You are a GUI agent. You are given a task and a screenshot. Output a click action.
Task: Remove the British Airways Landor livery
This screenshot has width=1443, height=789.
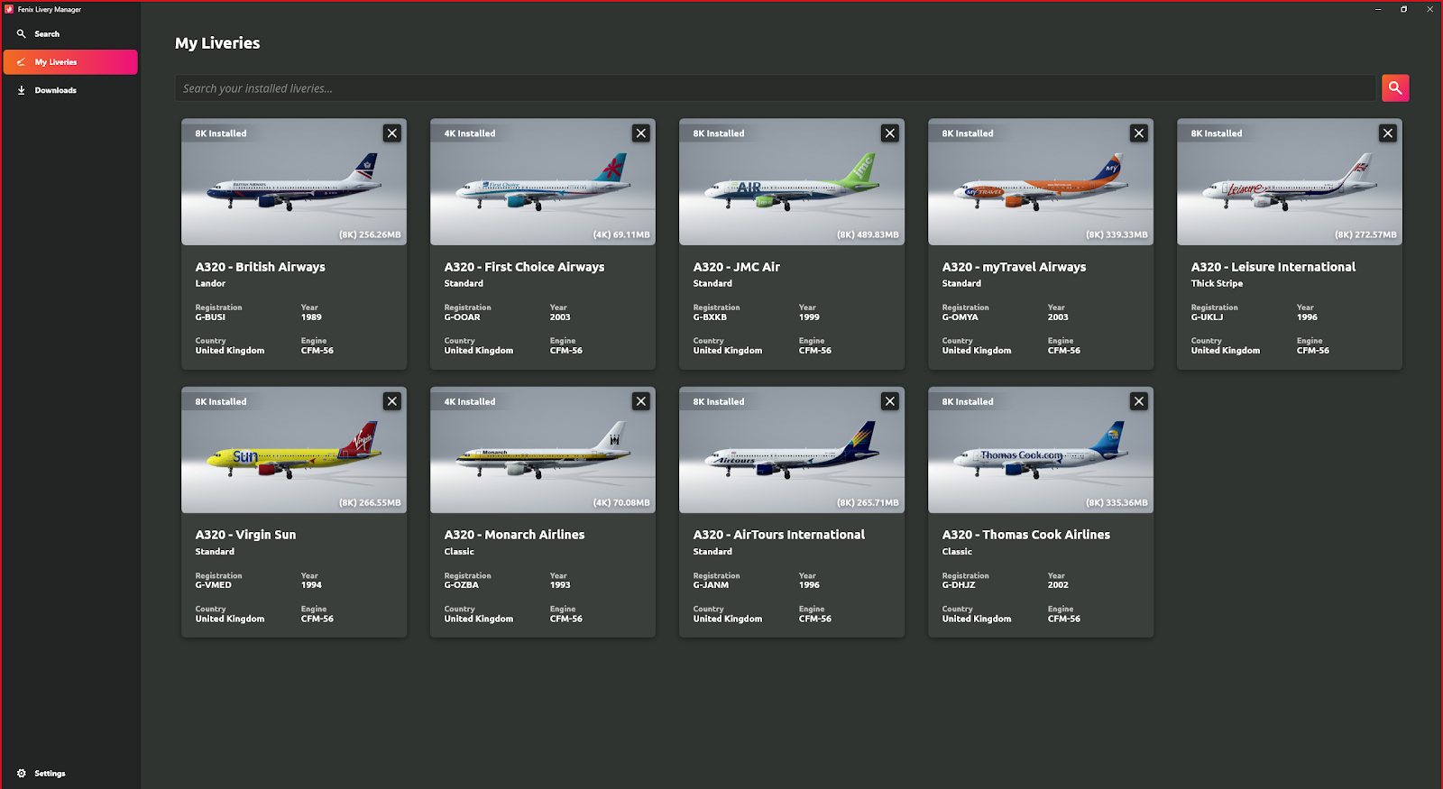point(392,133)
